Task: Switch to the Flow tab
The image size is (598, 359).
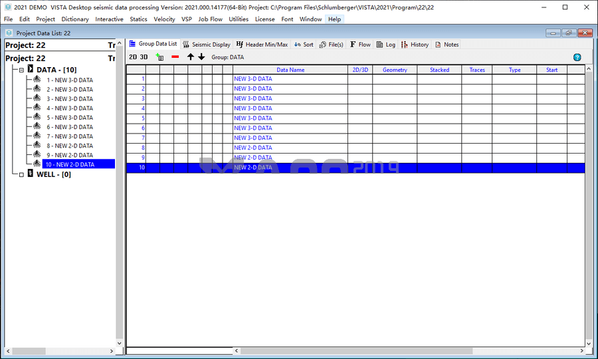Action: pyautogui.click(x=360, y=45)
